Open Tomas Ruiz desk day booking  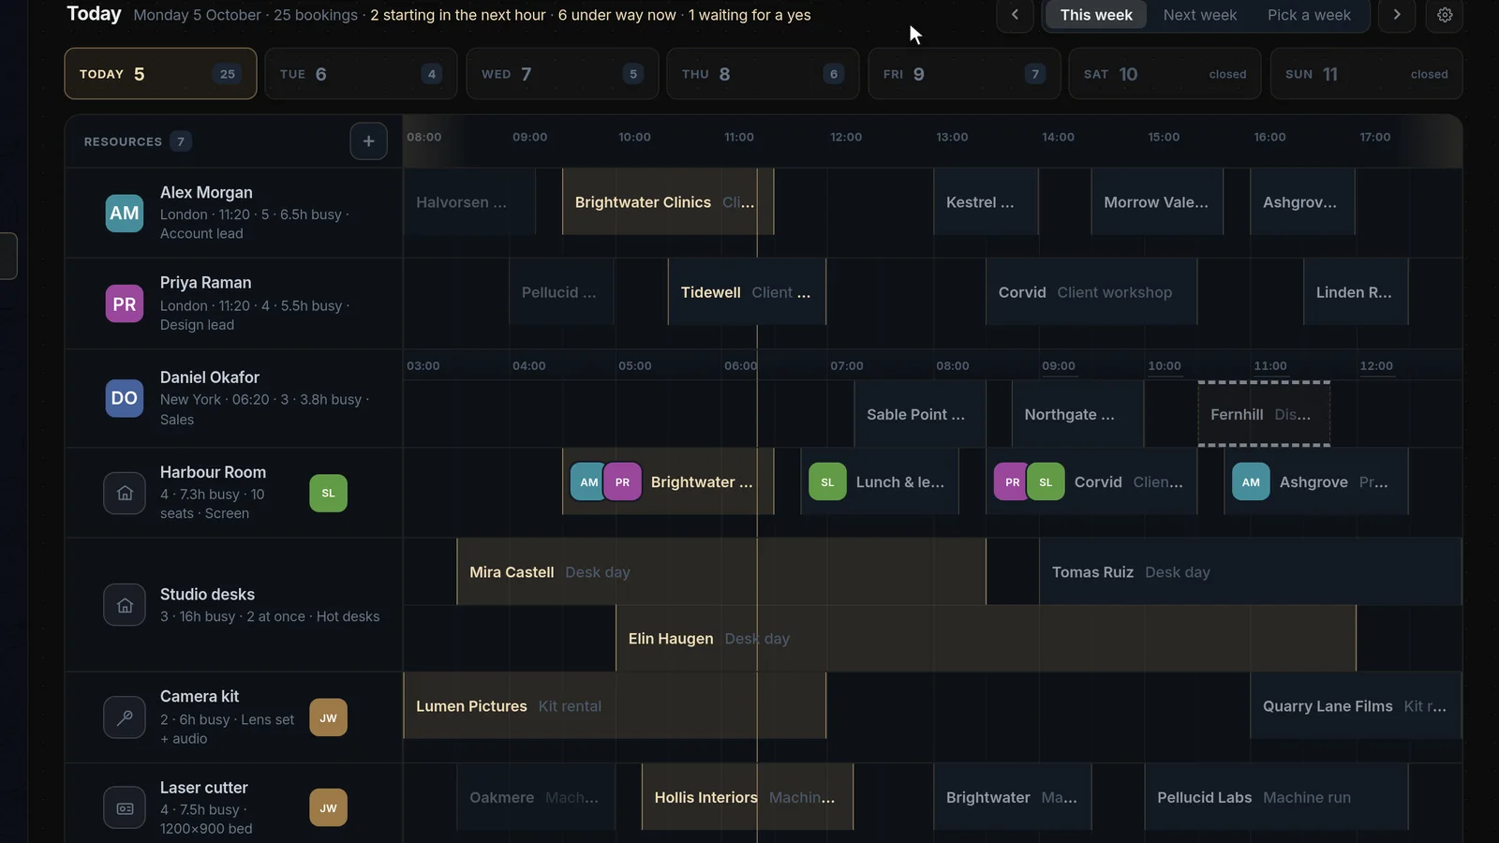coord(1250,571)
